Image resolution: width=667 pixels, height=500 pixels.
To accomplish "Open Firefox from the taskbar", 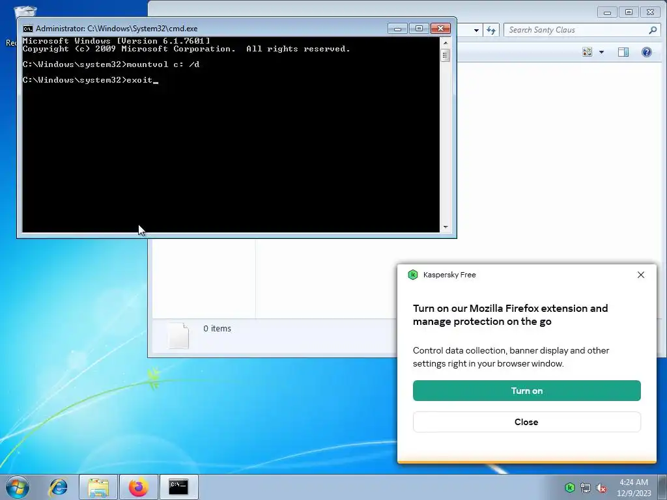I will pos(138,487).
